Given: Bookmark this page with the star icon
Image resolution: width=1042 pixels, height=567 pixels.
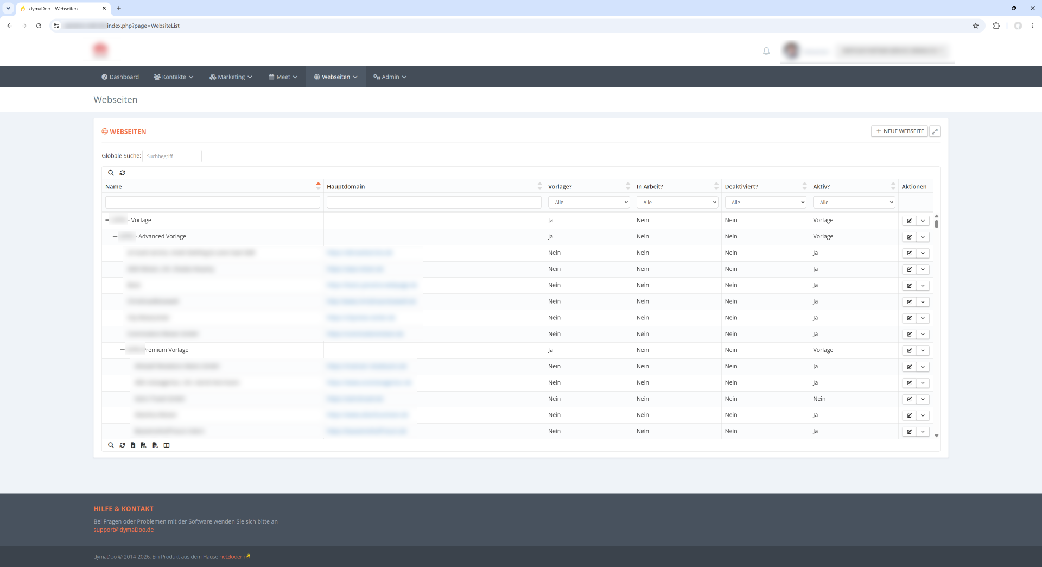Looking at the screenshot, I should (976, 26).
